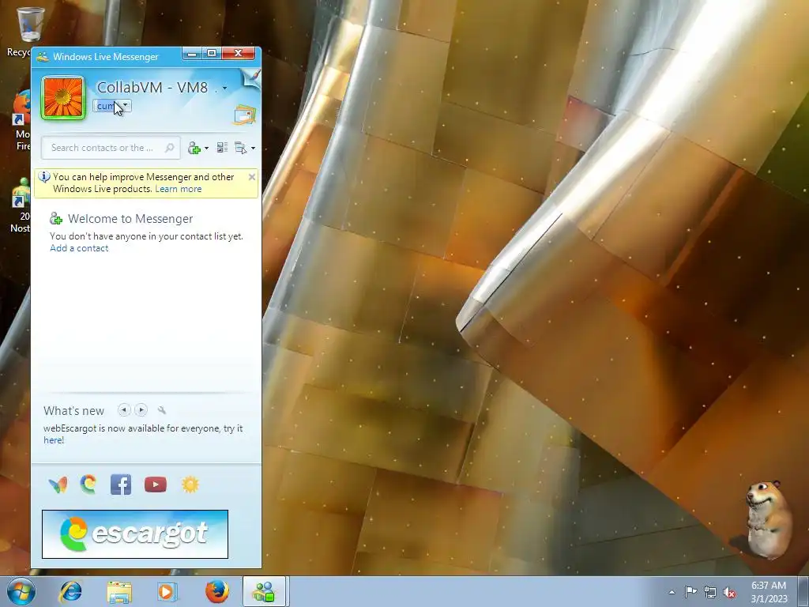This screenshot has width=809, height=607.
Task: Open the Facebook tab icon
Action: [x=121, y=484]
